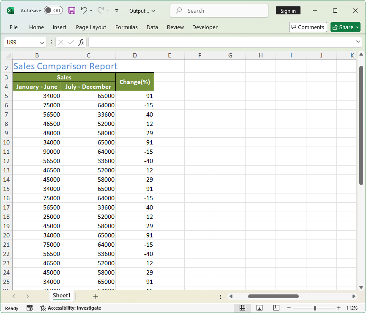The height and width of the screenshot is (313, 366).
Task: Toggle the AutoSave switch
Action: [x=53, y=11]
